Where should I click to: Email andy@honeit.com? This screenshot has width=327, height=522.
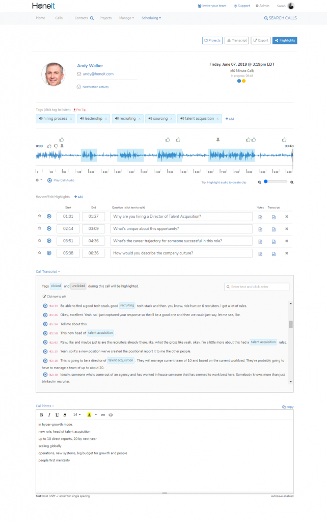click(98, 74)
